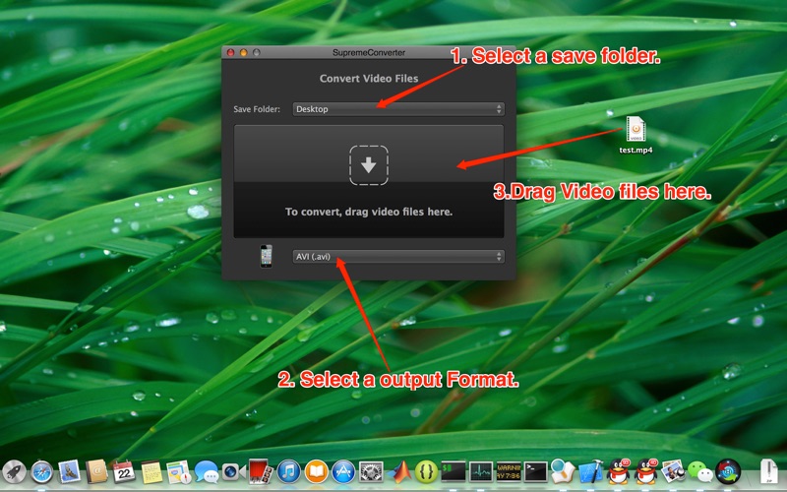Click the dashed download arrow drop icon

tap(369, 165)
